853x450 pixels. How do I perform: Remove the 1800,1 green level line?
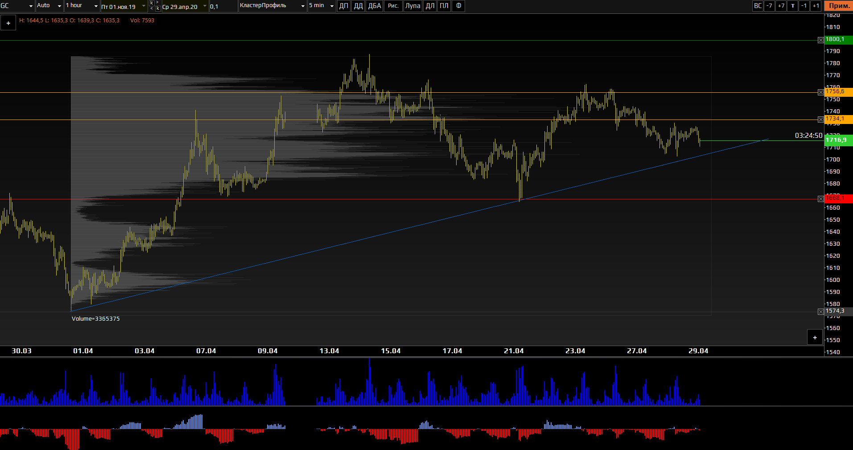pyautogui.click(x=821, y=40)
